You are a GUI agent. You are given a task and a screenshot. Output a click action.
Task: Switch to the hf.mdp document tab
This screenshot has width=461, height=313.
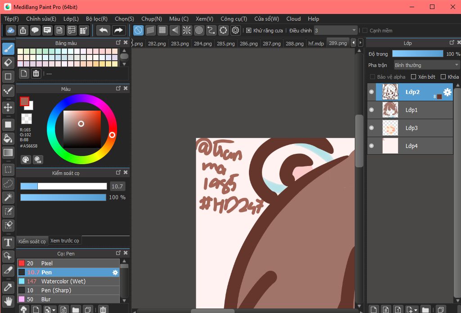pos(316,44)
